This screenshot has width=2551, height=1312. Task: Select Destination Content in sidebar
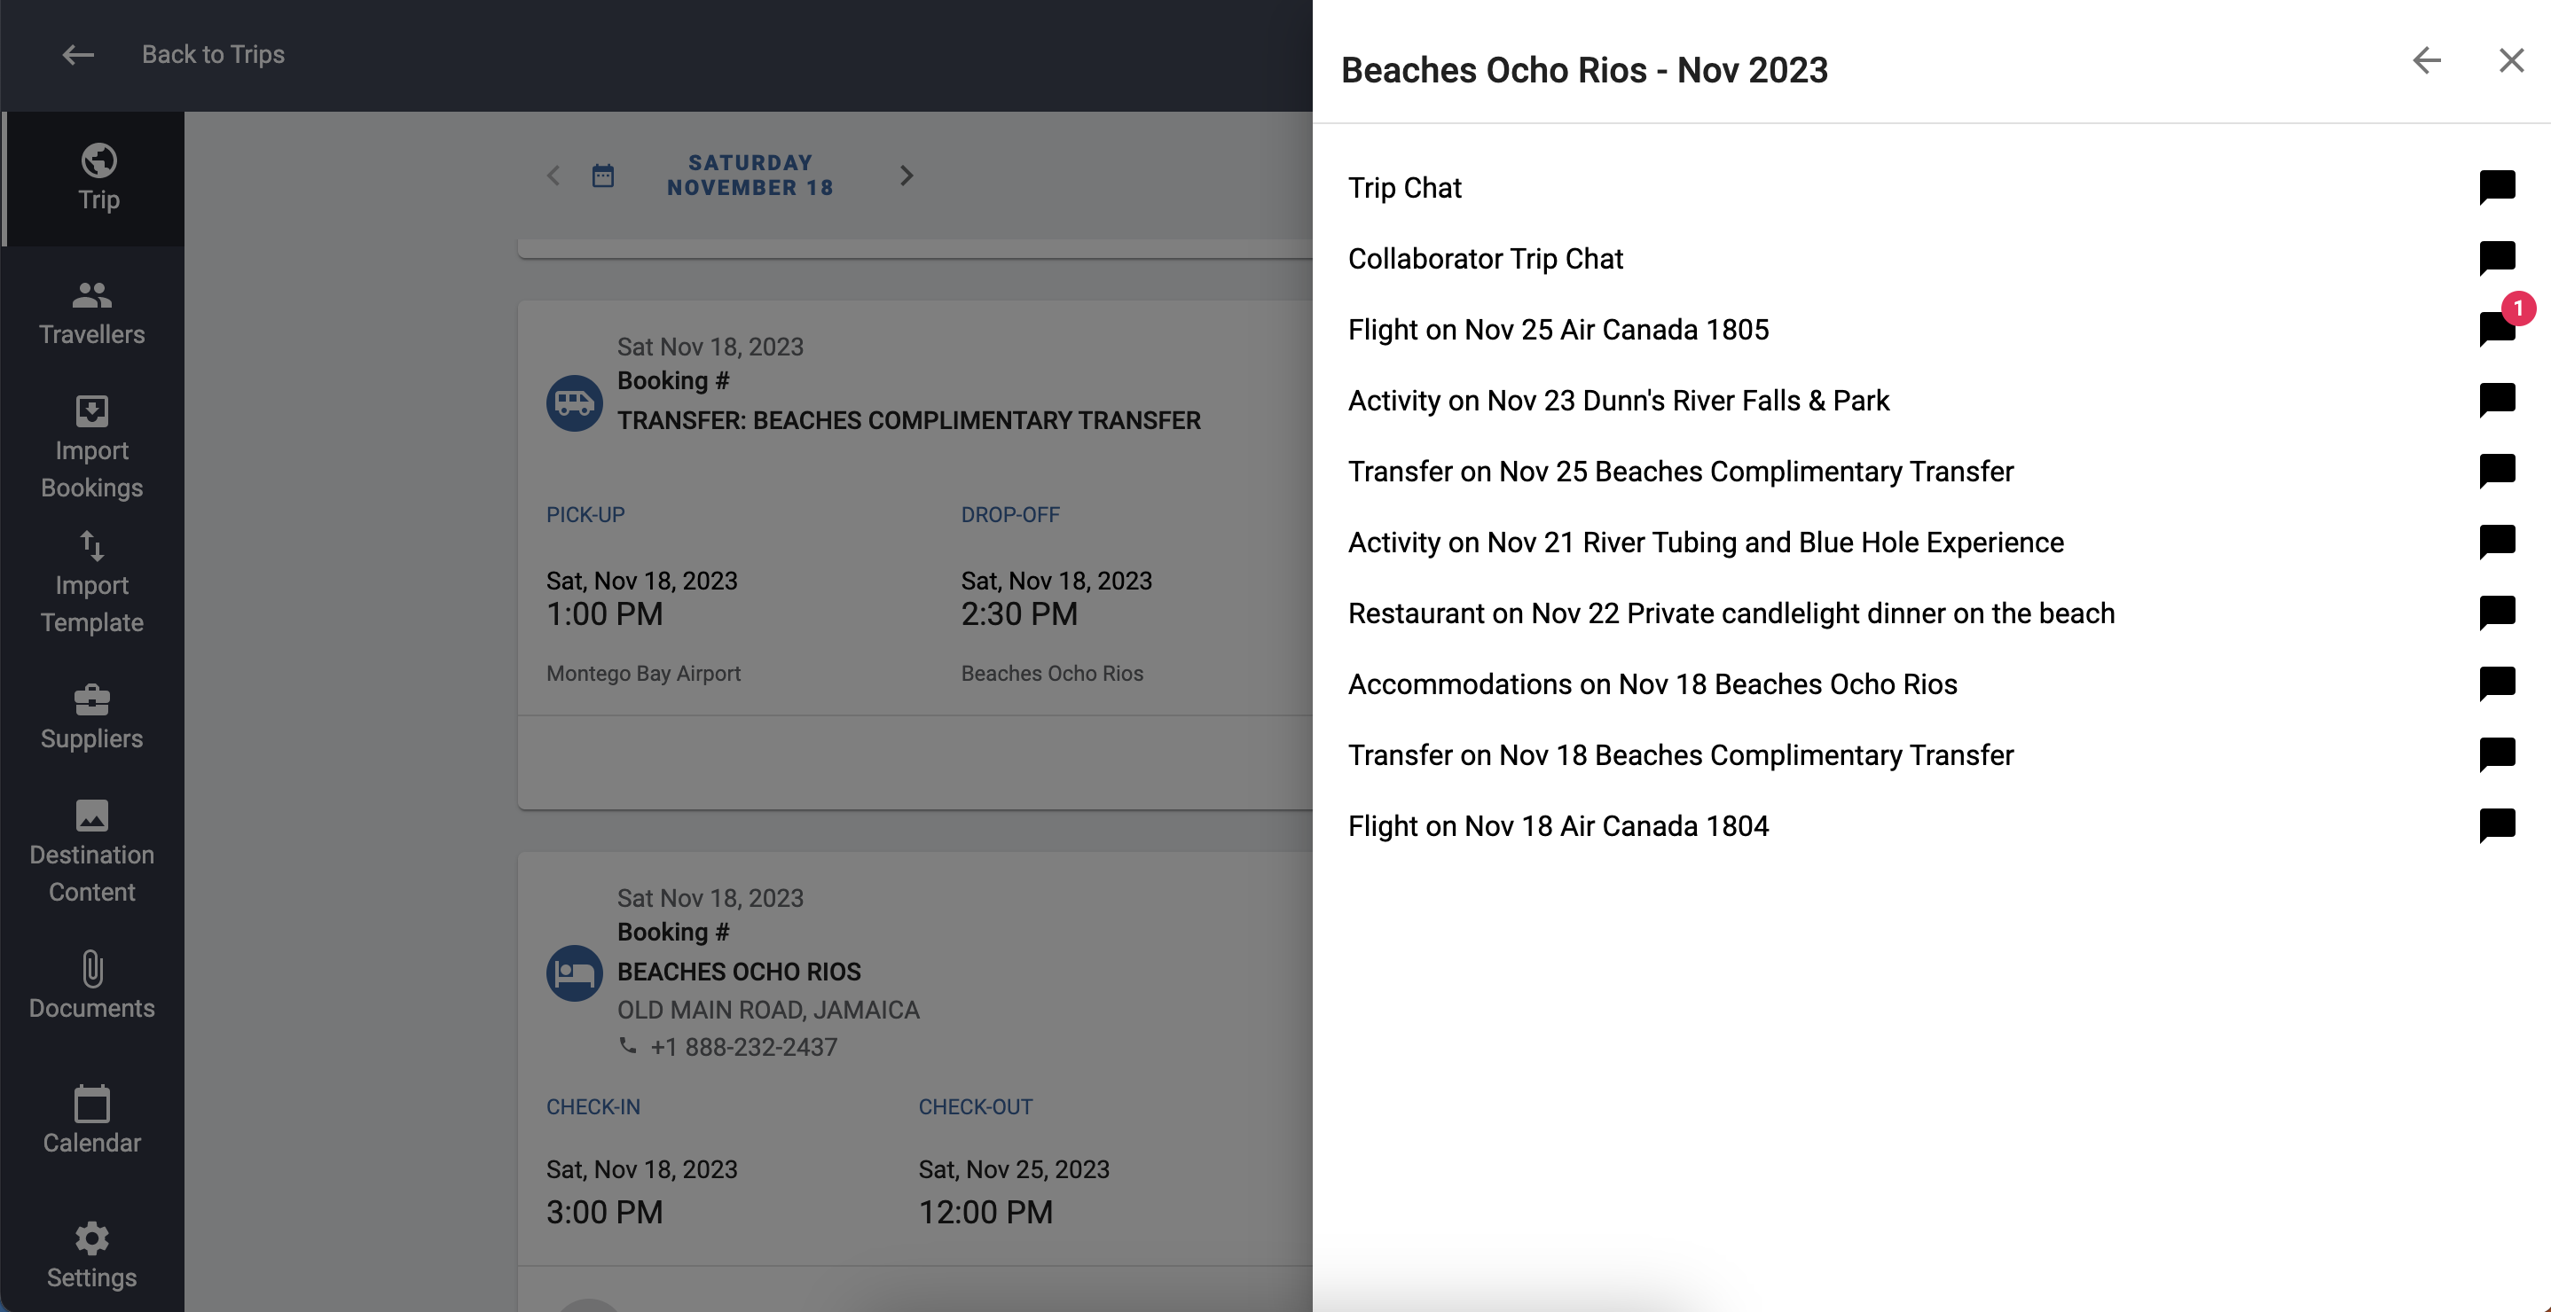point(92,852)
